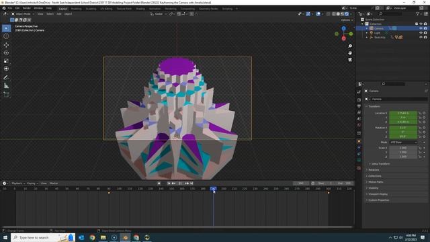Select the Select Box tool in the left toolbar
This screenshot has width=430, height=242.
click(6, 28)
